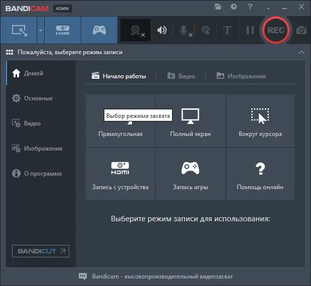Minimize to tray using small dash button

(x=268, y=9)
